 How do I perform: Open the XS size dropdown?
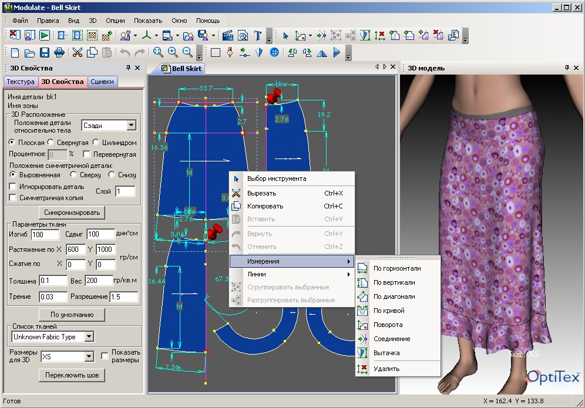[x=89, y=356]
